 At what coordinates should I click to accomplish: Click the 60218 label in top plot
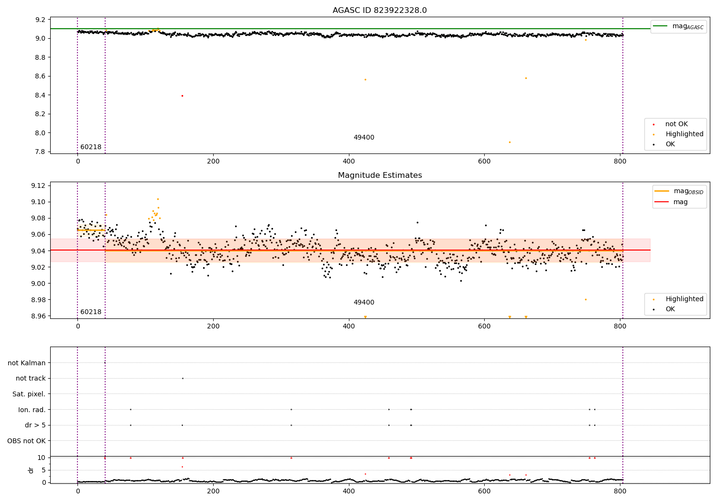(91, 147)
